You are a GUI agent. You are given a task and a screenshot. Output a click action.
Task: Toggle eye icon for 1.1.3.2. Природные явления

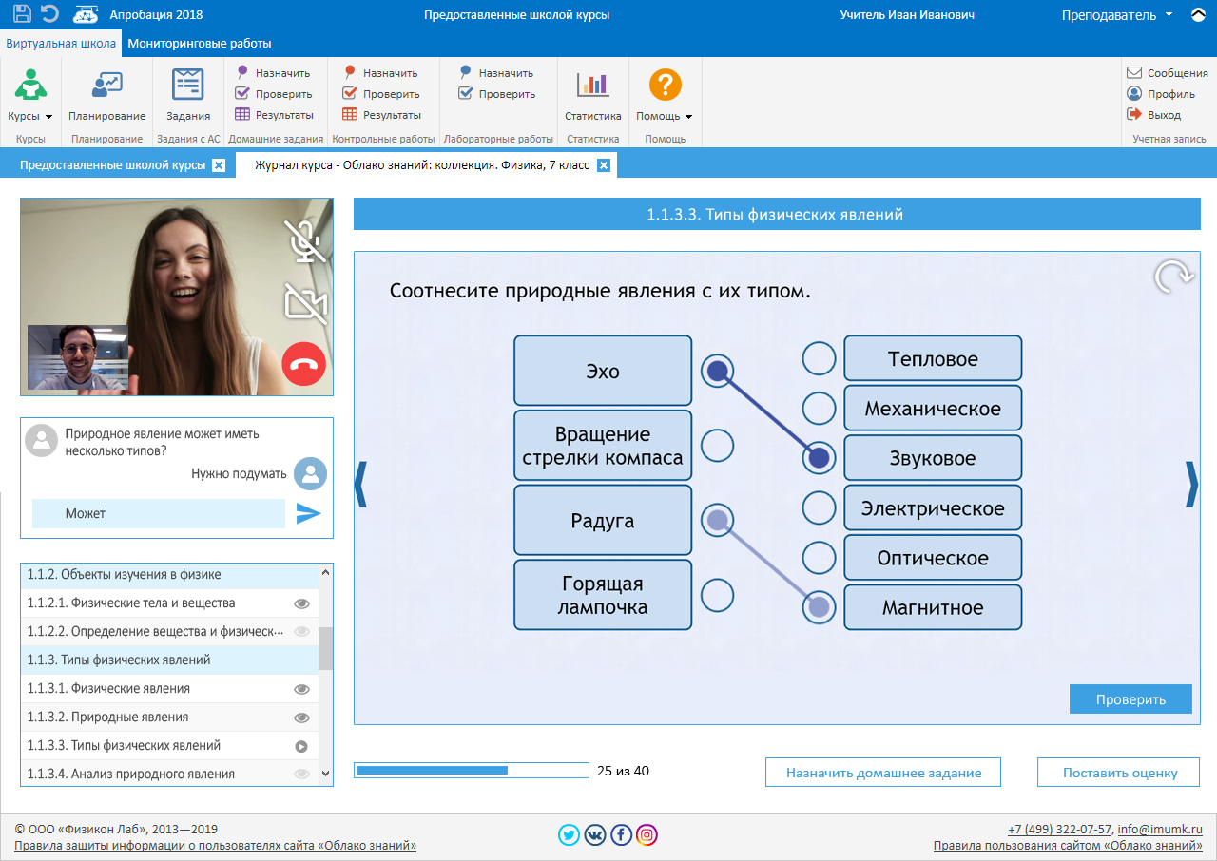pyautogui.click(x=302, y=717)
